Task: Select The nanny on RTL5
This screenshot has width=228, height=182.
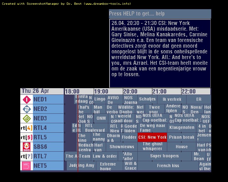Action: pyautogui.click(x=99, y=137)
